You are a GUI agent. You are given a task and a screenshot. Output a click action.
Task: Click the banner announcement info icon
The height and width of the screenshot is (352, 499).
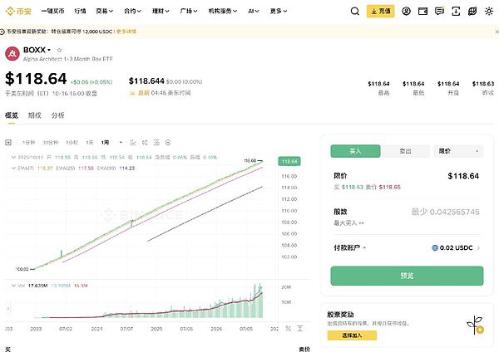2,32
